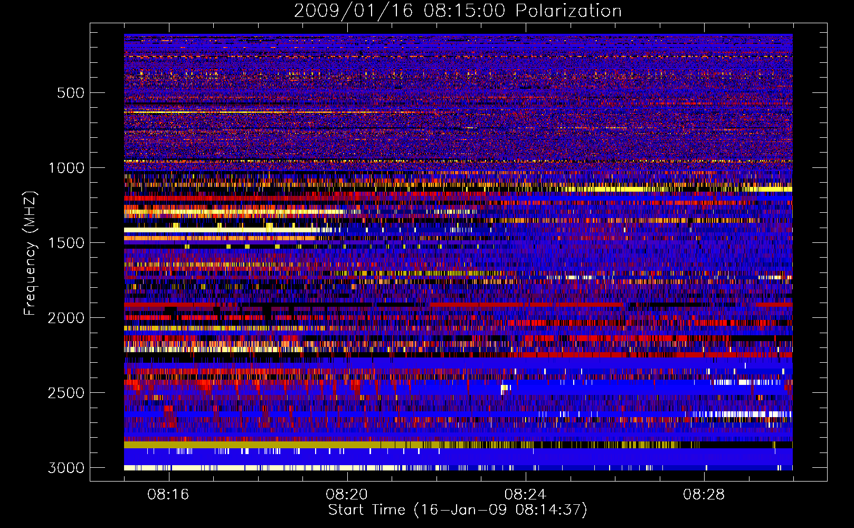Click the 3000 frequency tick label
Viewport: 854px width, 528px height.
pos(66,468)
